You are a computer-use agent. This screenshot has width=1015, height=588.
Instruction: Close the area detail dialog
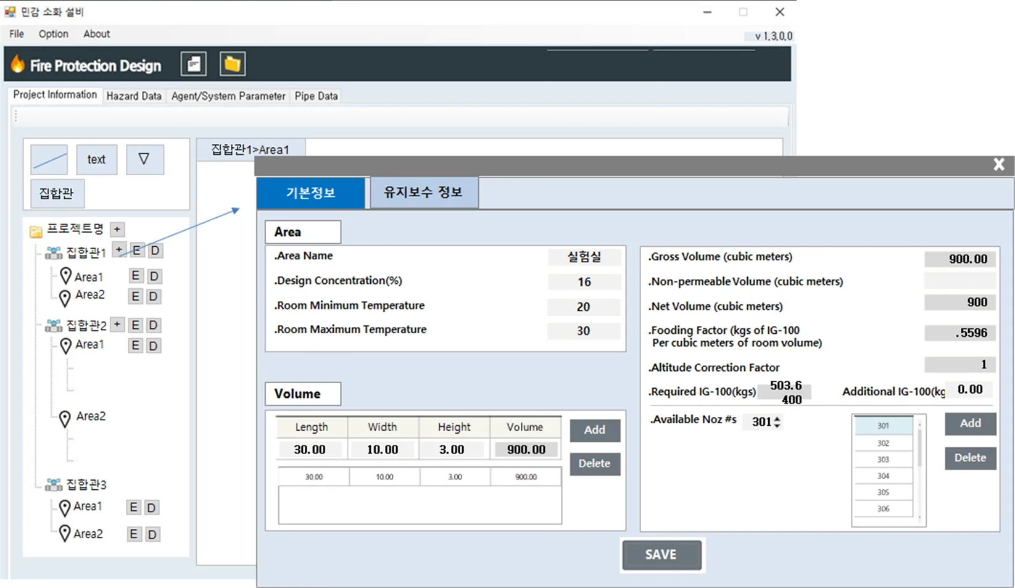click(999, 165)
